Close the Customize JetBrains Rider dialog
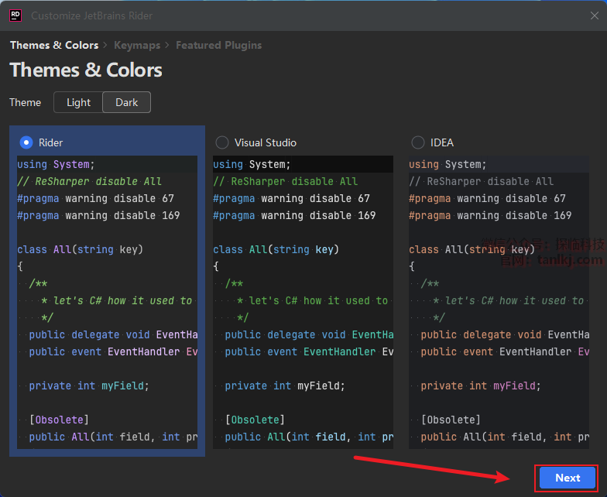 point(594,15)
